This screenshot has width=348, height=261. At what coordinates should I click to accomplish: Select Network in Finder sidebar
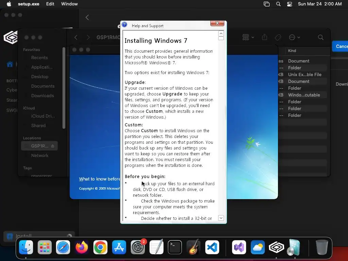coord(40,155)
